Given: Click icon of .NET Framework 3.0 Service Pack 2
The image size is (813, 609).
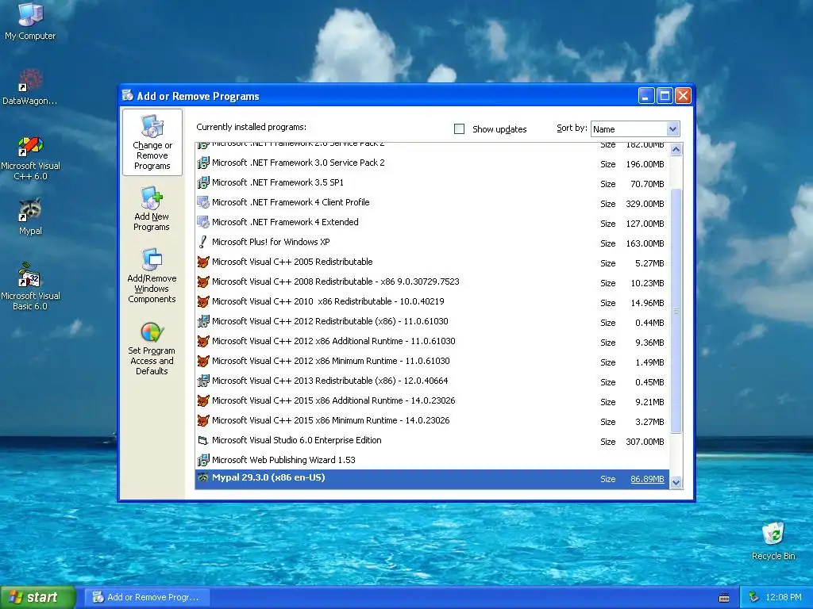Looking at the screenshot, I should [203, 163].
